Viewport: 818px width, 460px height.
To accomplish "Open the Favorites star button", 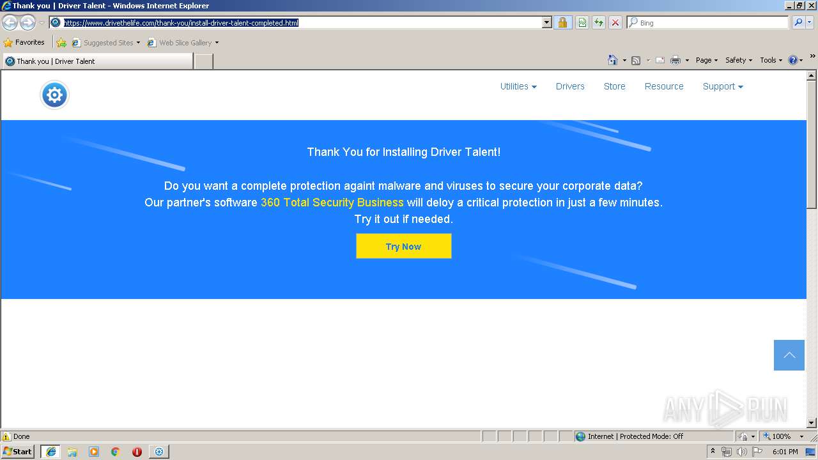I will 24,43.
